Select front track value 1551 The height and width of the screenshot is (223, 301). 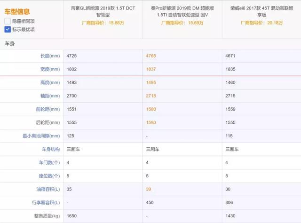[x=71, y=109]
